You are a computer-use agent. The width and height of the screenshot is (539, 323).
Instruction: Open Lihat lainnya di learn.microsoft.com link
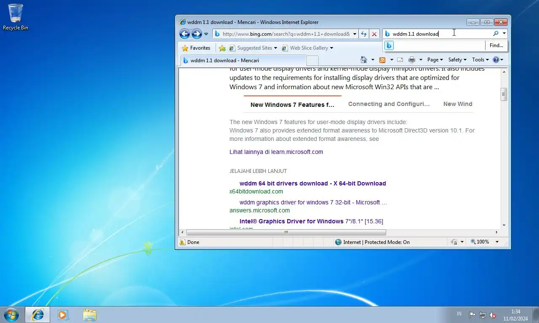(x=276, y=152)
